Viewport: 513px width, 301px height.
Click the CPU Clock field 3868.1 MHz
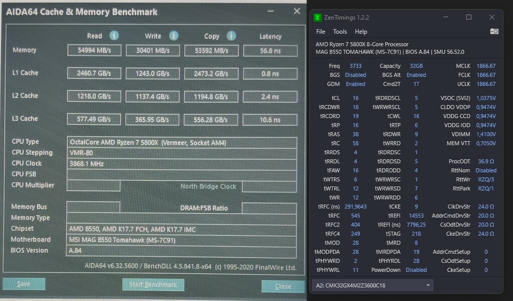click(182, 164)
